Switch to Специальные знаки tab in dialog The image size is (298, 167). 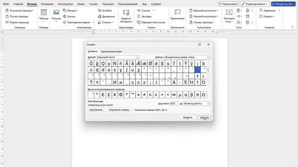click(x=111, y=51)
